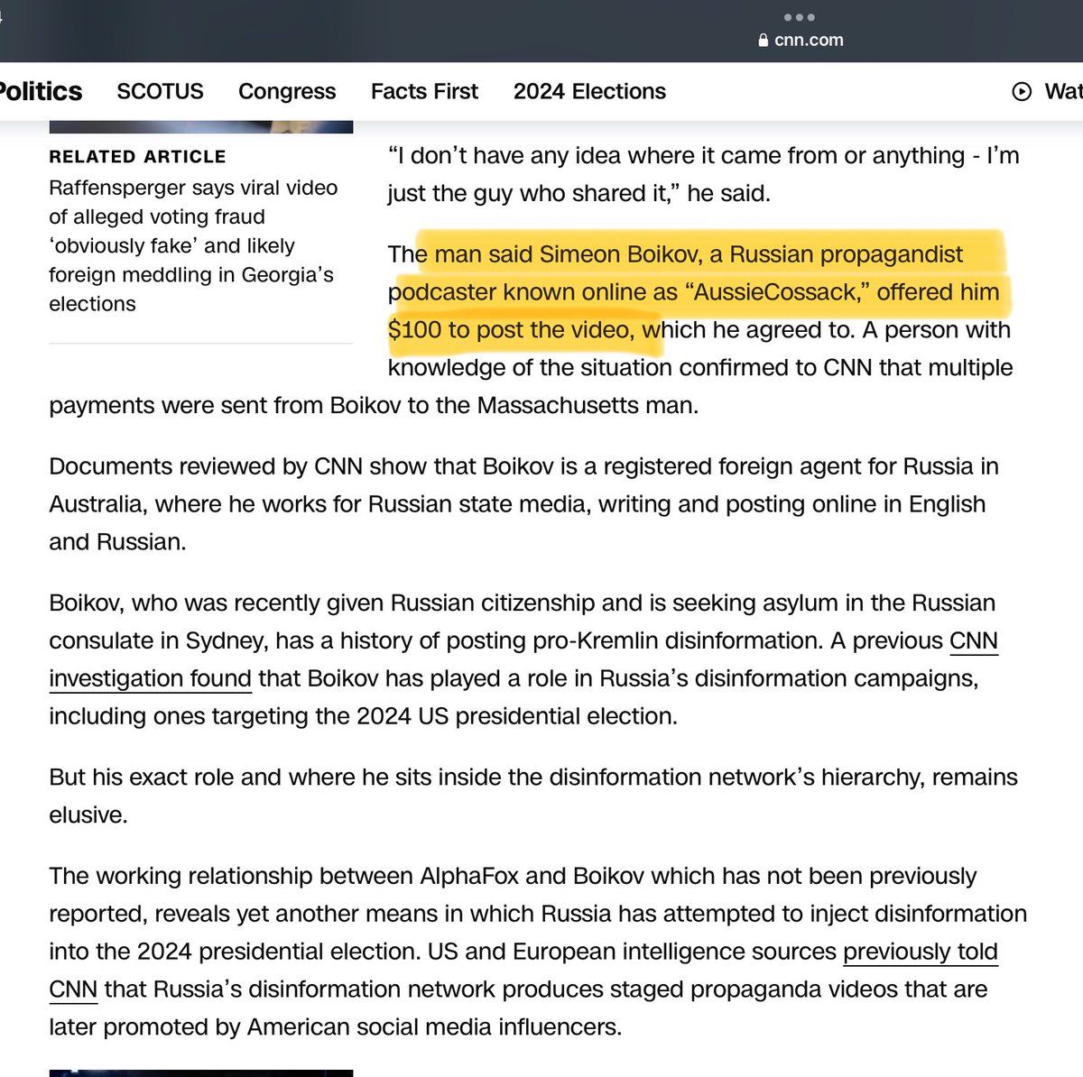Image resolution: width=1083 pixels, height=1077 pixels.
Task: Click paragraph starting 'The working relationship between AlphaFox'
Action: pos(538,952)
